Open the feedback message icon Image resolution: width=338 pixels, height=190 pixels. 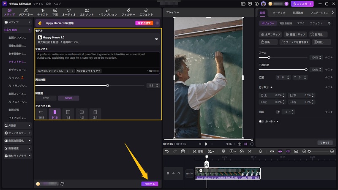[250, 4]
